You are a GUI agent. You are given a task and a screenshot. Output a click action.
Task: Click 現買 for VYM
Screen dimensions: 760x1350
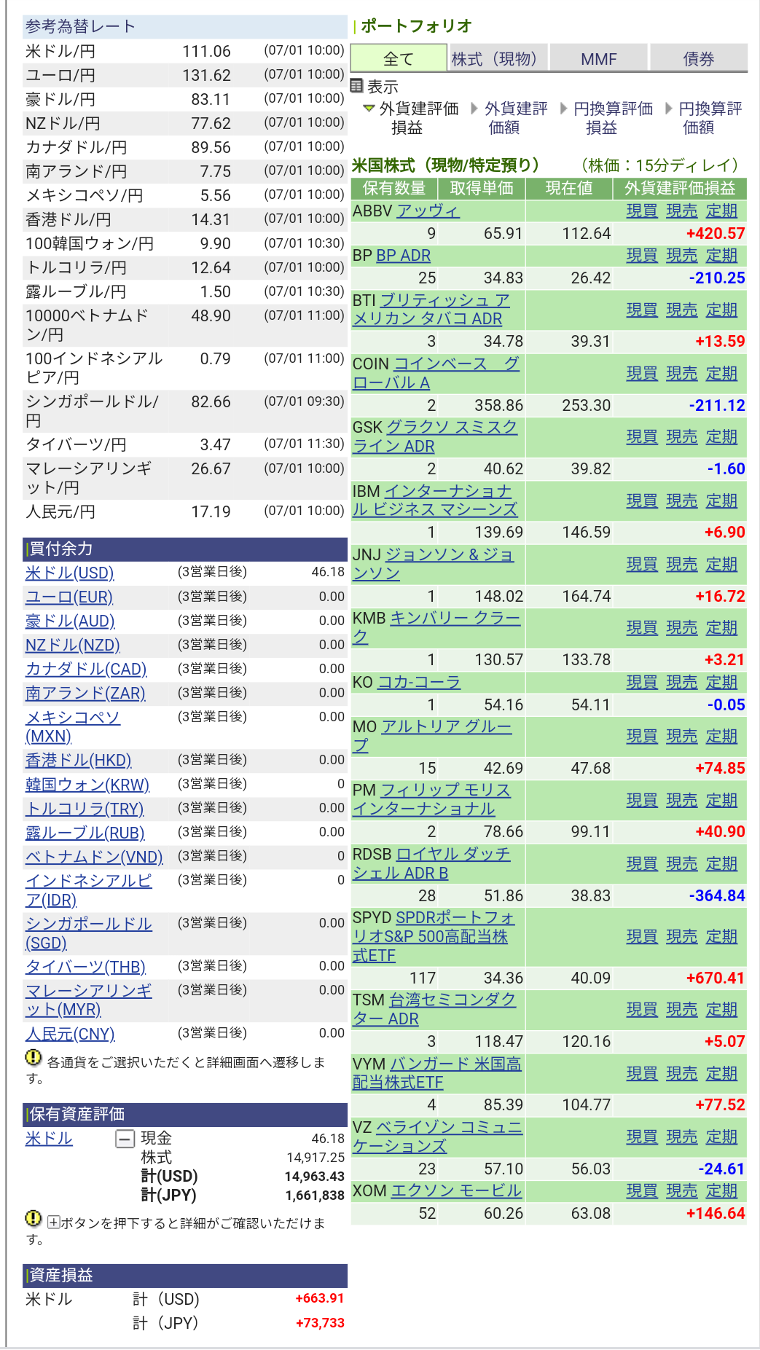pyautogui.click(x=642, y=1074)
